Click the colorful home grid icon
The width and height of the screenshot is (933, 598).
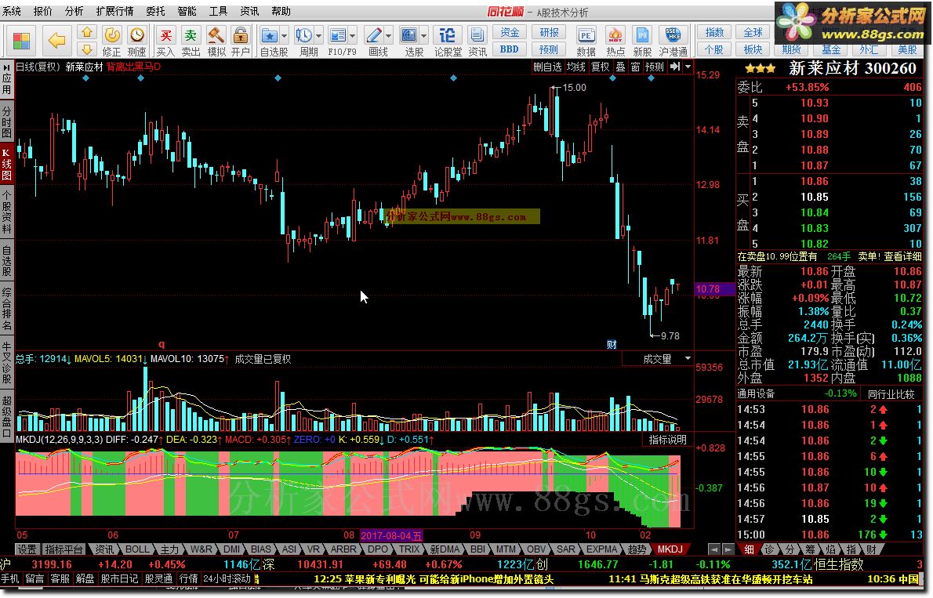[x=21, y=41]
